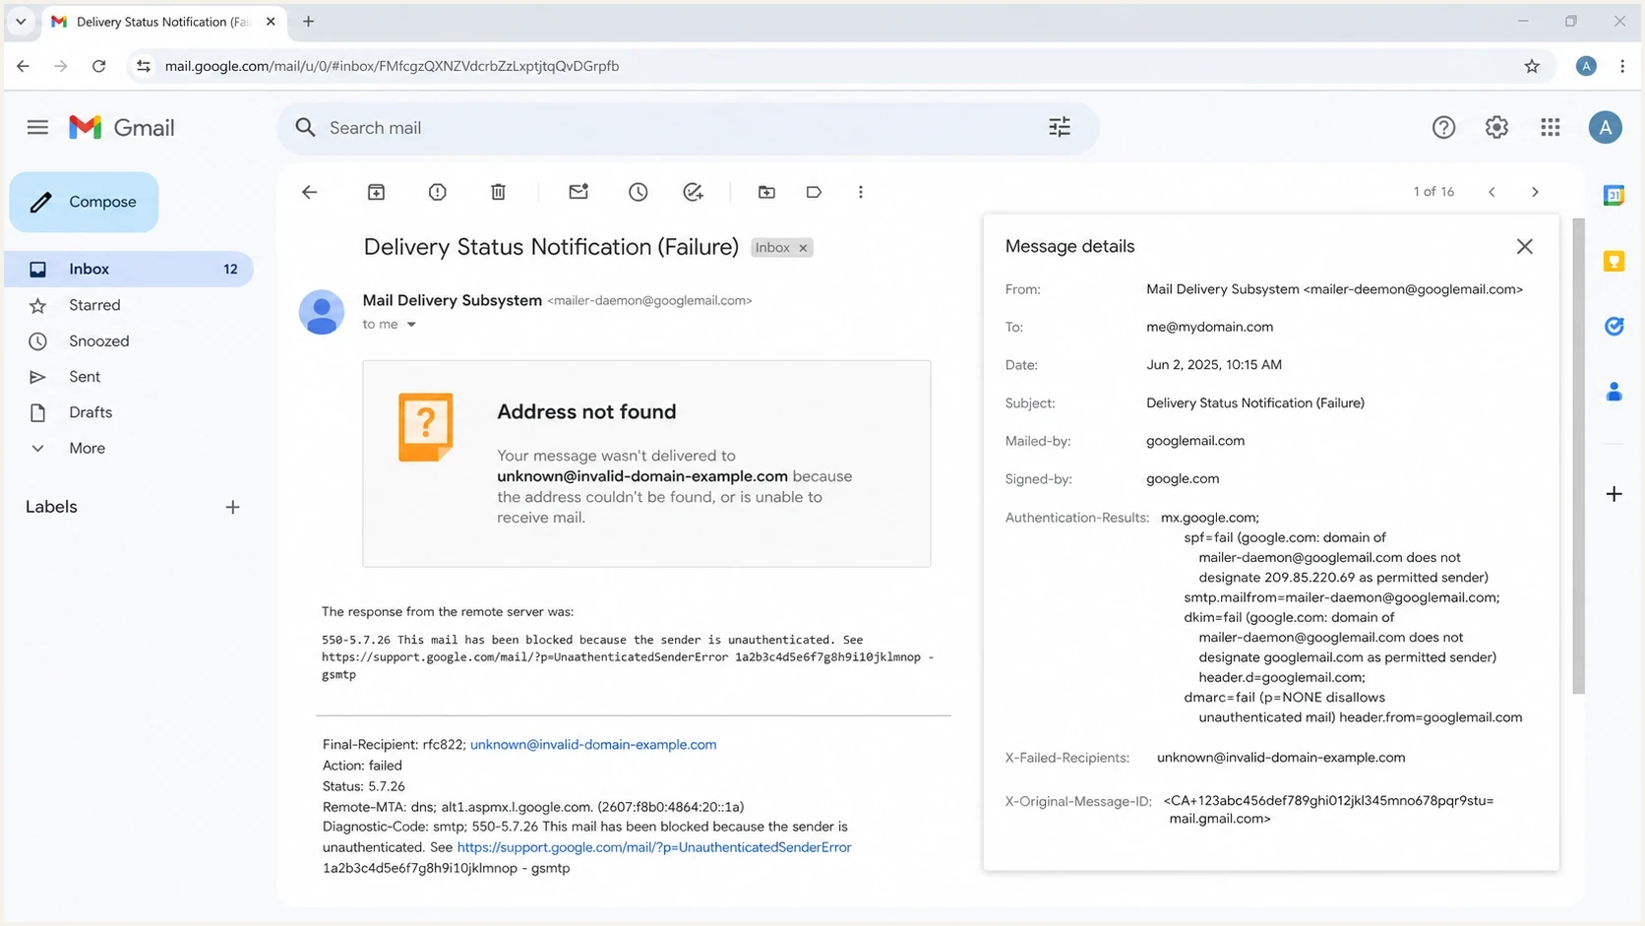Open the Starred folder
The height and width of the screenshot is (926, 1645).
[x=129, y=305]
